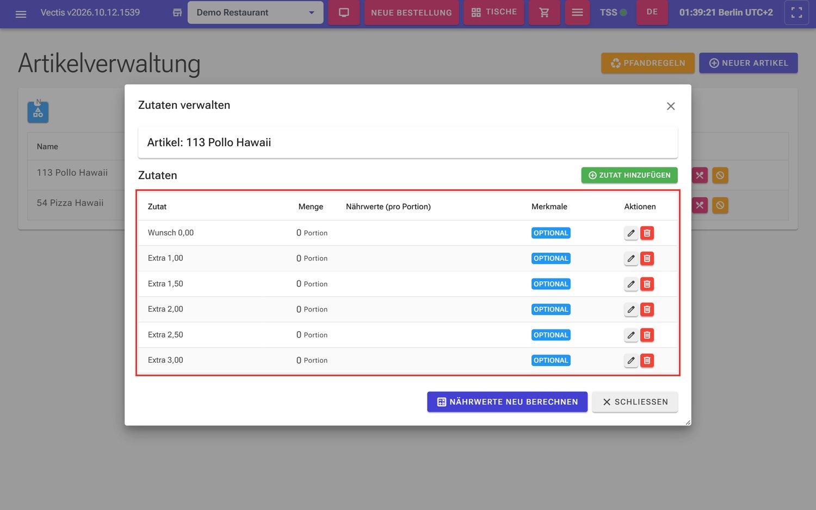Click Nährwerte neu berechnen button
Screen dimensions: 816x510
click(x=507, y=402)
